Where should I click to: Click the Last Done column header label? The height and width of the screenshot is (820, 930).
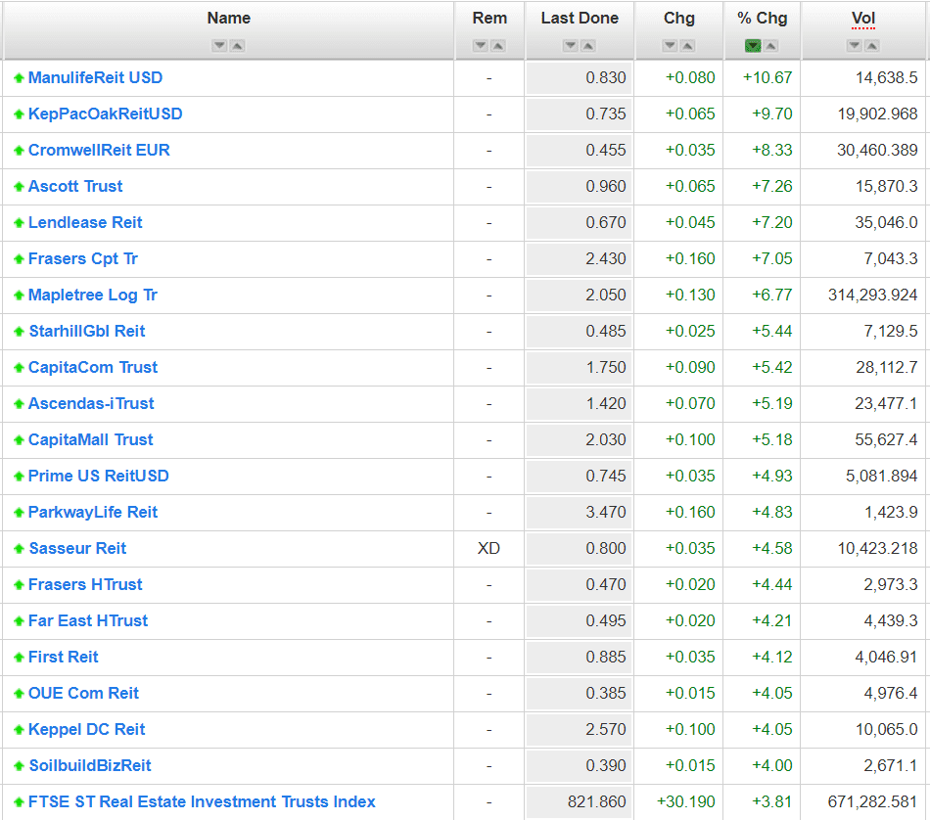point(580,19)
